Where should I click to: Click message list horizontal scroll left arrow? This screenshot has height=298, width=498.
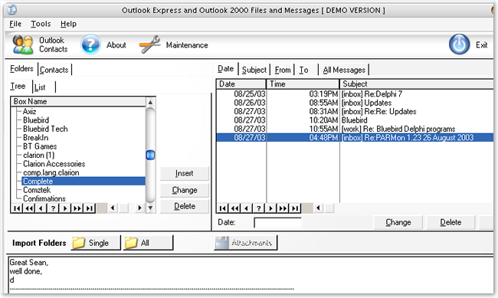(318, 208)
